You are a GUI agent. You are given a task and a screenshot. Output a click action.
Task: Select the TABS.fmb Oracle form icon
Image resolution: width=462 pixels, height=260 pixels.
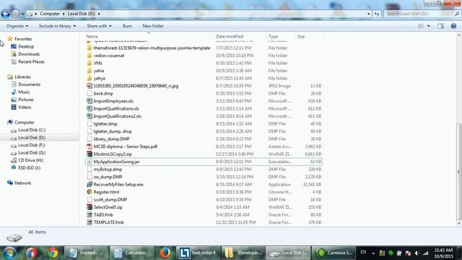[90, 214]
